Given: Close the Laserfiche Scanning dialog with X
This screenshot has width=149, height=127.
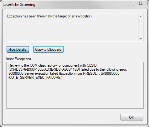Looking at the screenshot, I should coord(141,3).
